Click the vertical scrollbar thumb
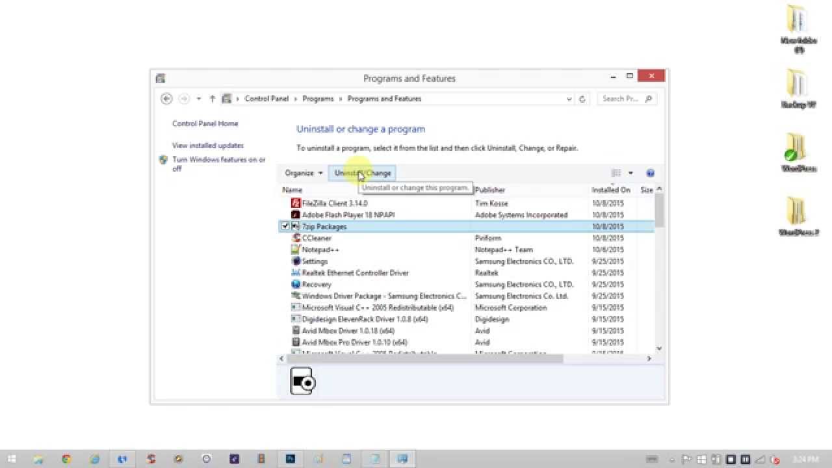832x468 pixels. (659, 210)
